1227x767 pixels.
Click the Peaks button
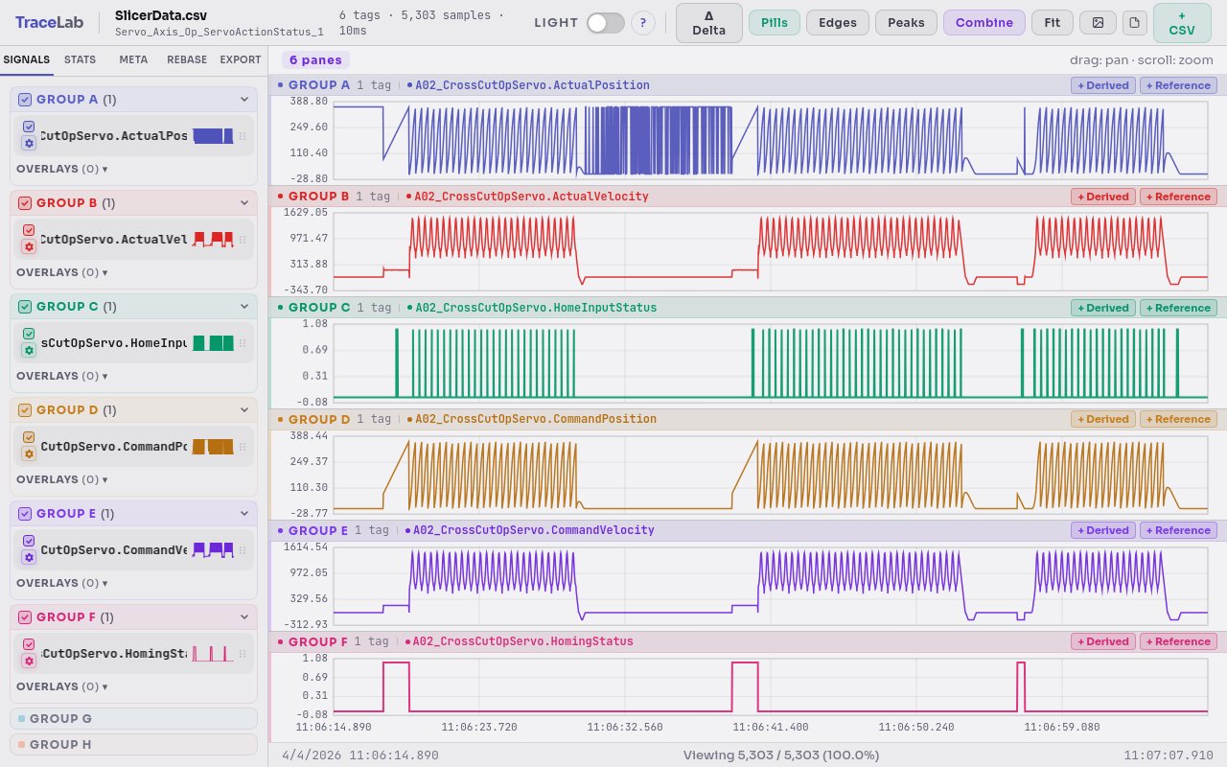906,22
